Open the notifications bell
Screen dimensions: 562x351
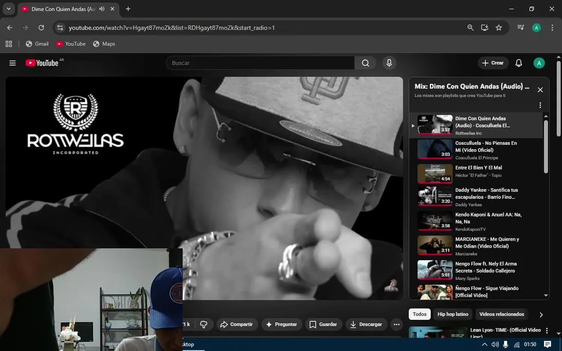(x=519, y=63)
